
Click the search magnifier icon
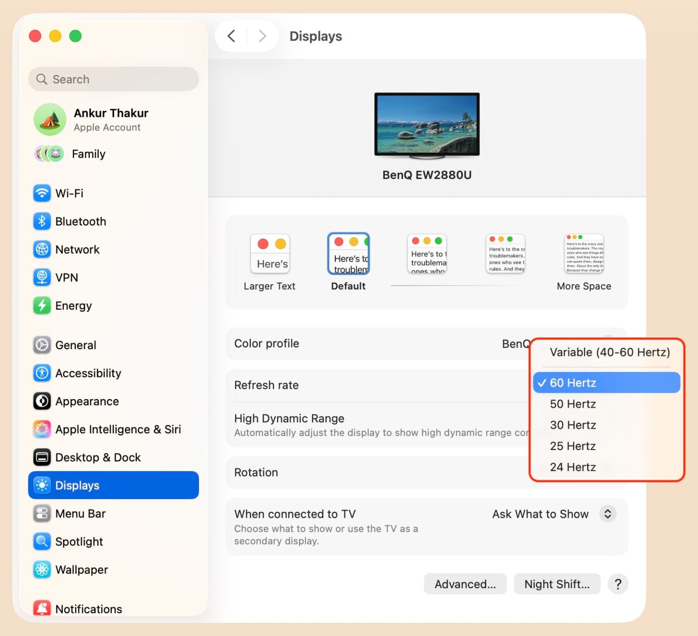[41, 79]
